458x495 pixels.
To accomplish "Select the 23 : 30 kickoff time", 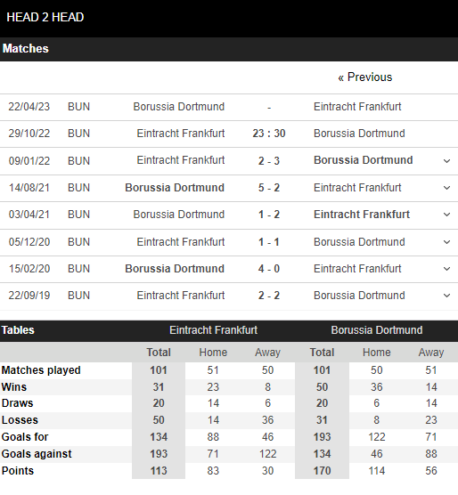I will 269,134.
